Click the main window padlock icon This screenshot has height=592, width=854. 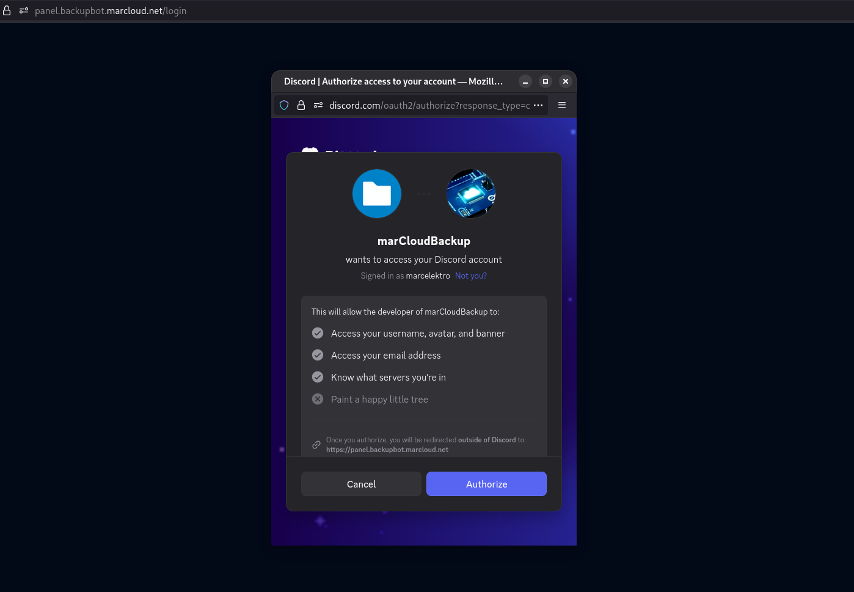pos(7,10)
